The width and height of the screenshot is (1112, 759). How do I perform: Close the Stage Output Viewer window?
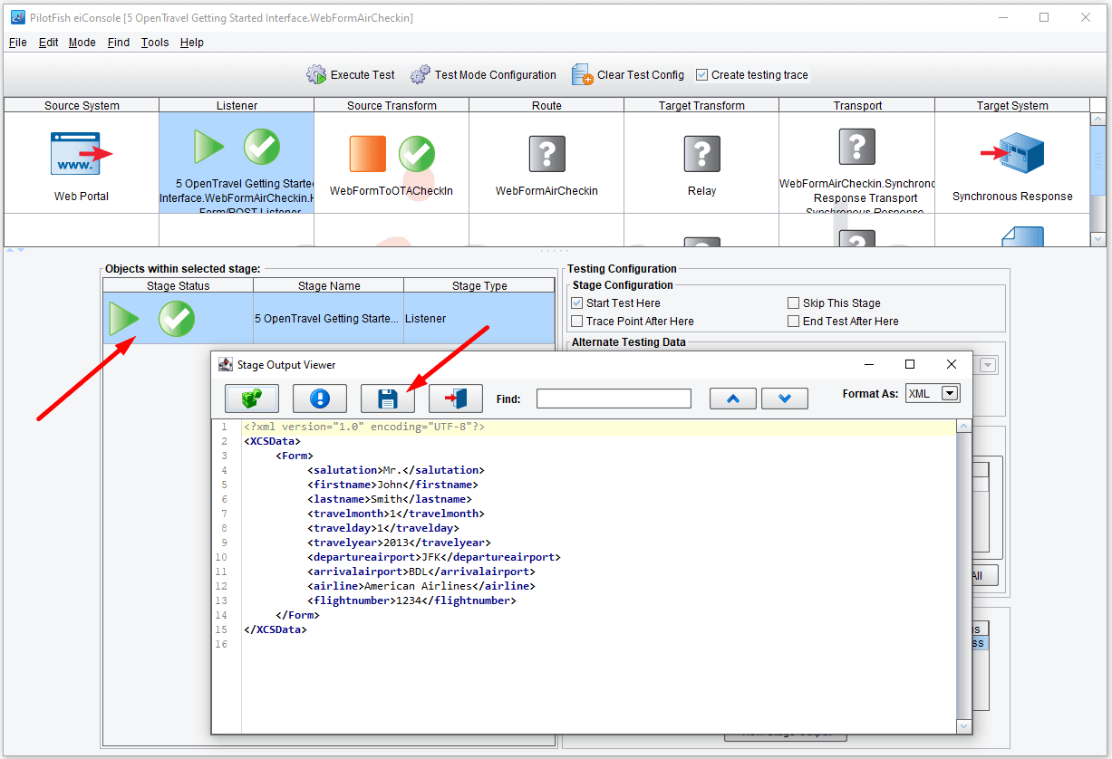pyautogui.click(x=951, y=364)
